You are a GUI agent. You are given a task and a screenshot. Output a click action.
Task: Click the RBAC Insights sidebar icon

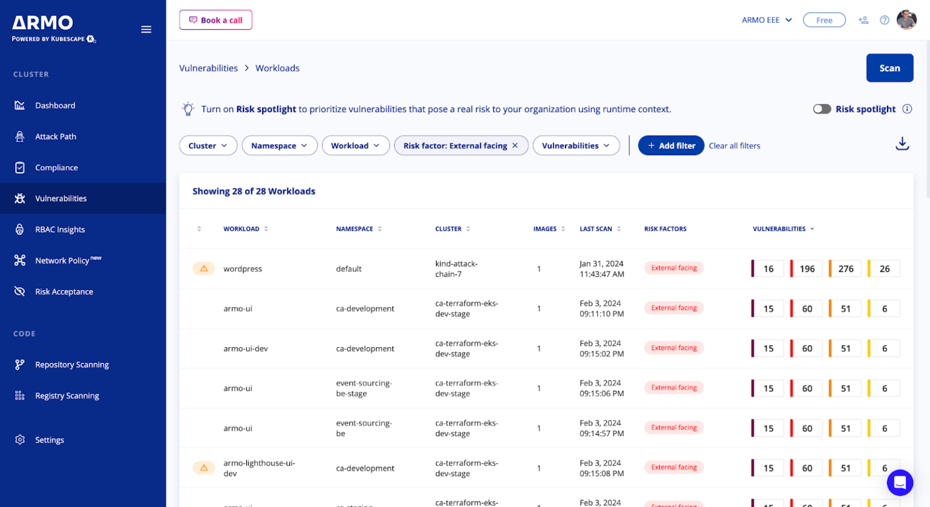pos(20,229)
